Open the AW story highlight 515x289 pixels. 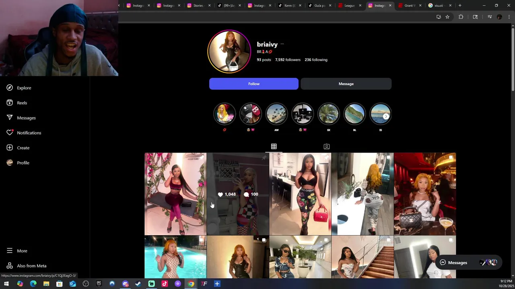pos(276,114)
